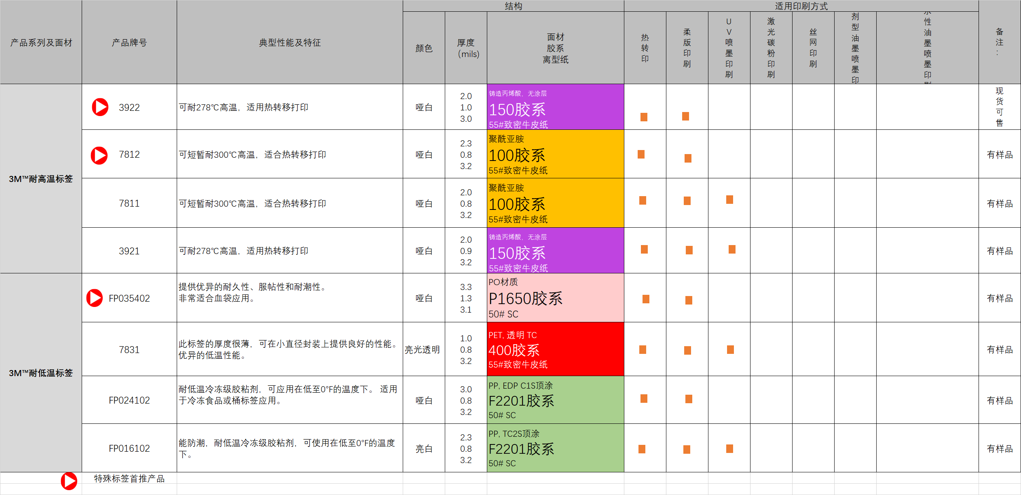
Task: Select the 亮白 color cell in row FP016102
Action: click(x=424, y=448)
